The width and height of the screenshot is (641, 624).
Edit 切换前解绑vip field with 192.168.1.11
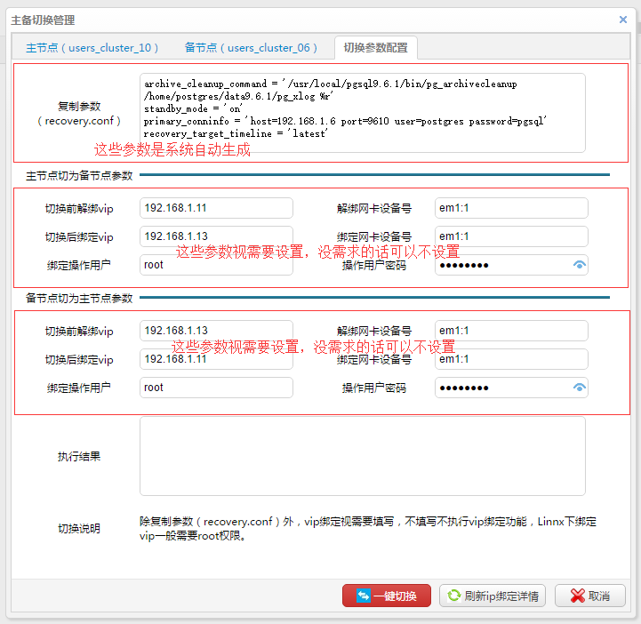216,208
